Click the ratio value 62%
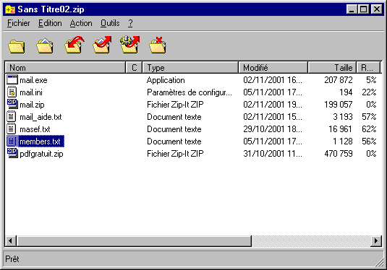The image size is (387, 270). 369,129
